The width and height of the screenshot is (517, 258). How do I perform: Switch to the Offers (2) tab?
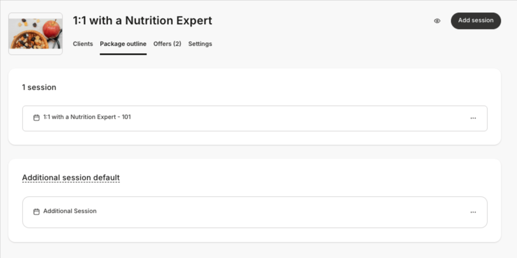click(167, 44)
